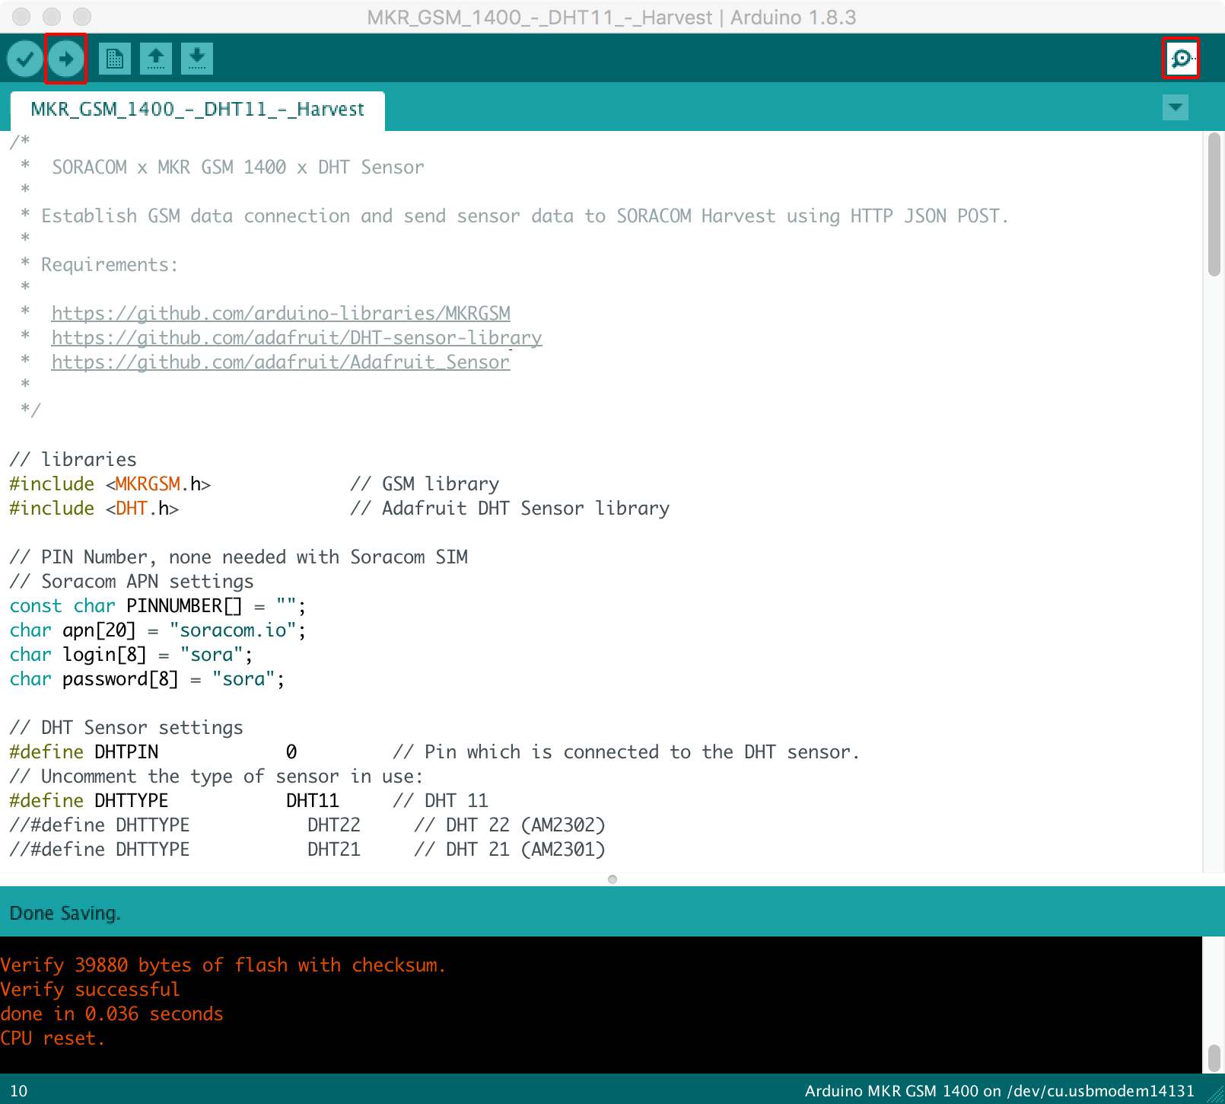
Task: Open the Serial Monitor
Action: pos(1181,56)
